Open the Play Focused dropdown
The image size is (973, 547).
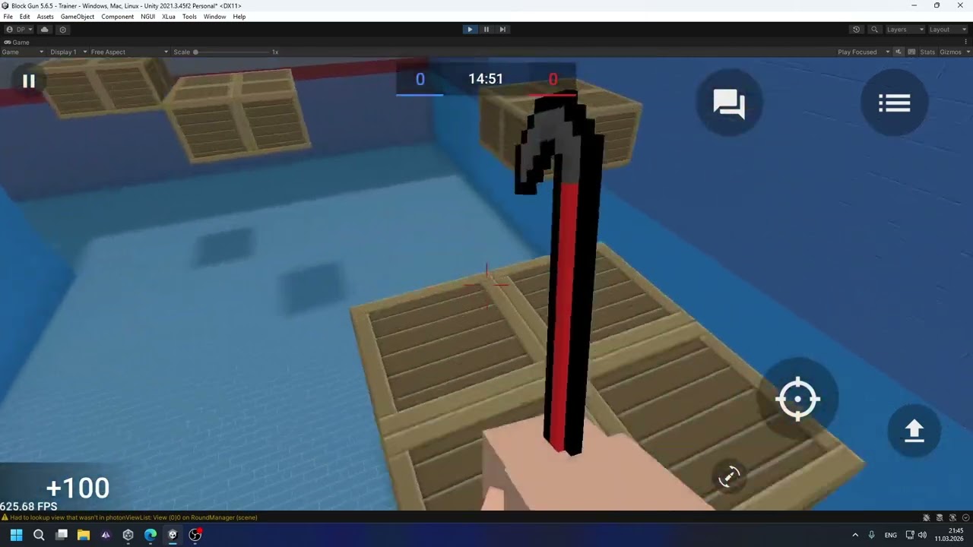(x=864, y=52)
